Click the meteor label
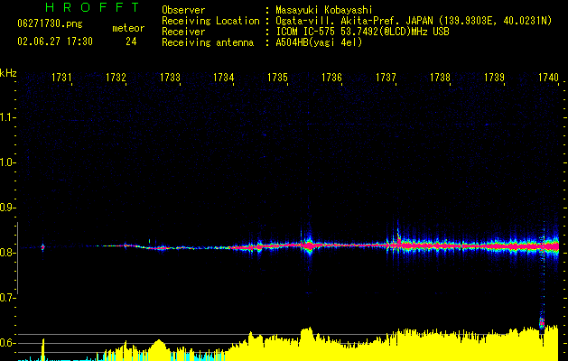This screenshot has width=568, height=361. coord(128,28)
